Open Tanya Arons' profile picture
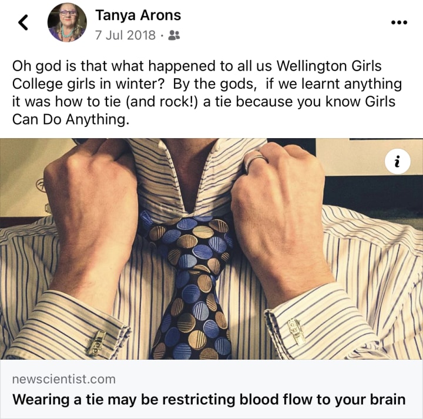 pos(67,22)
